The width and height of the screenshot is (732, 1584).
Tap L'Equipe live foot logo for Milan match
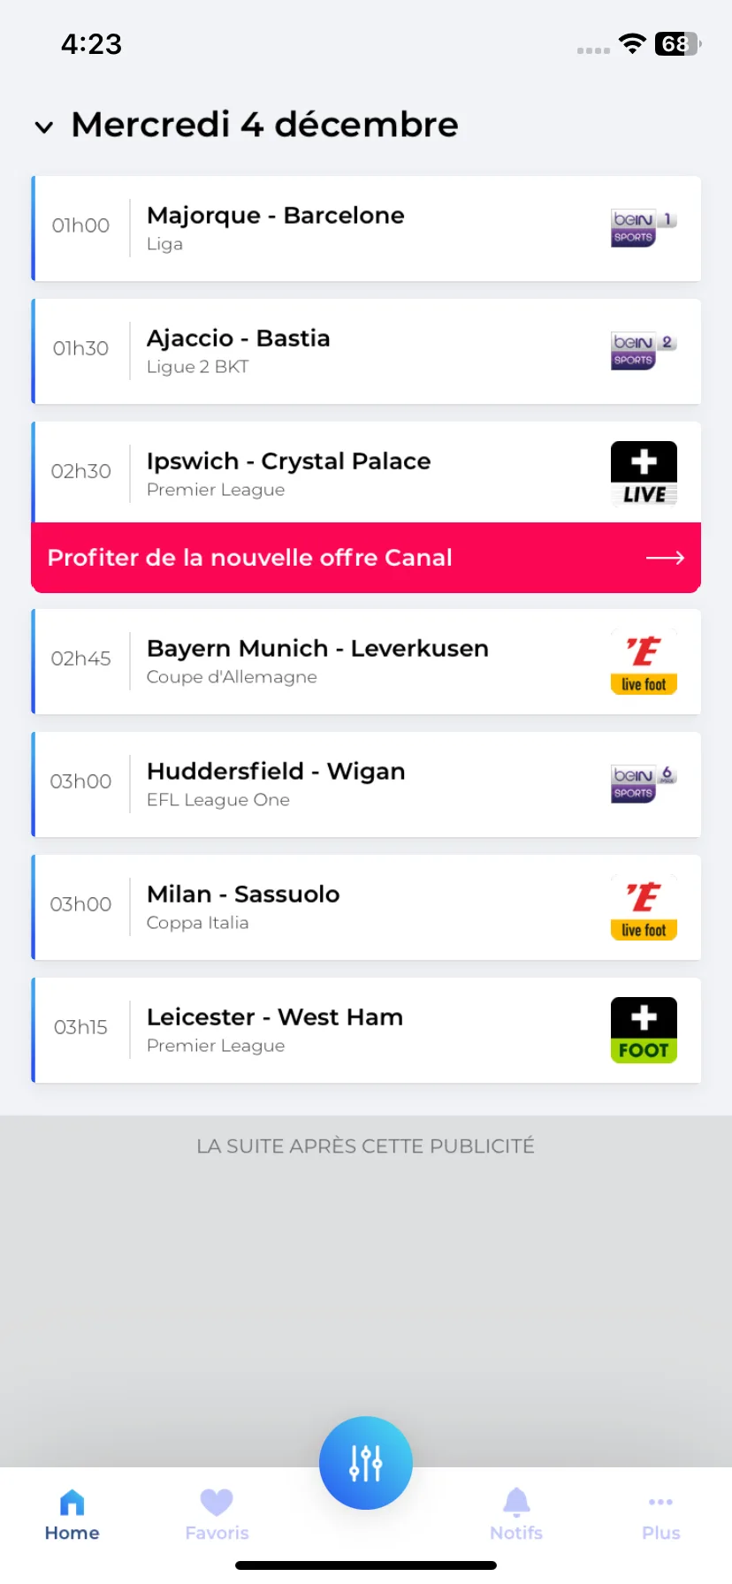(644, 907)
